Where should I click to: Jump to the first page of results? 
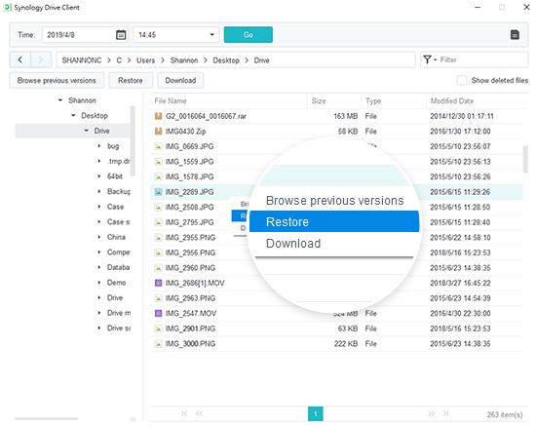184,413
